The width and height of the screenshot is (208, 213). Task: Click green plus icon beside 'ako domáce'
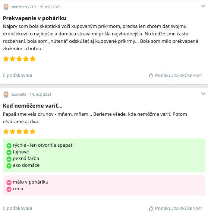point(9,166)
